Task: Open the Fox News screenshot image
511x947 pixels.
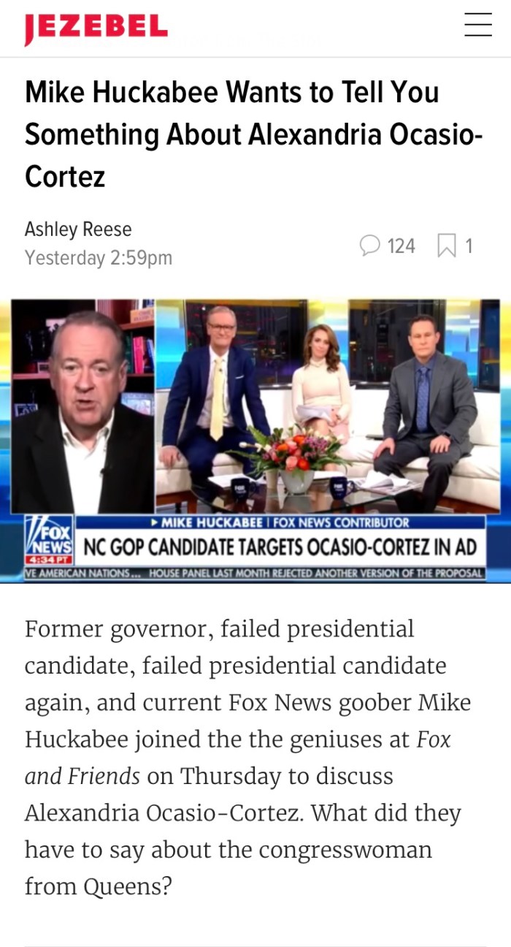Action: tap(255, 441)
